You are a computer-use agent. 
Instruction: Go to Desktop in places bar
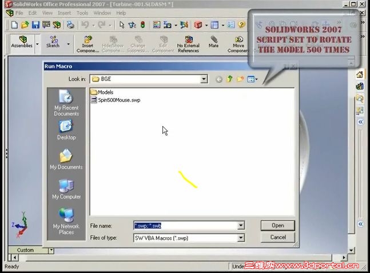pos(66,130)
